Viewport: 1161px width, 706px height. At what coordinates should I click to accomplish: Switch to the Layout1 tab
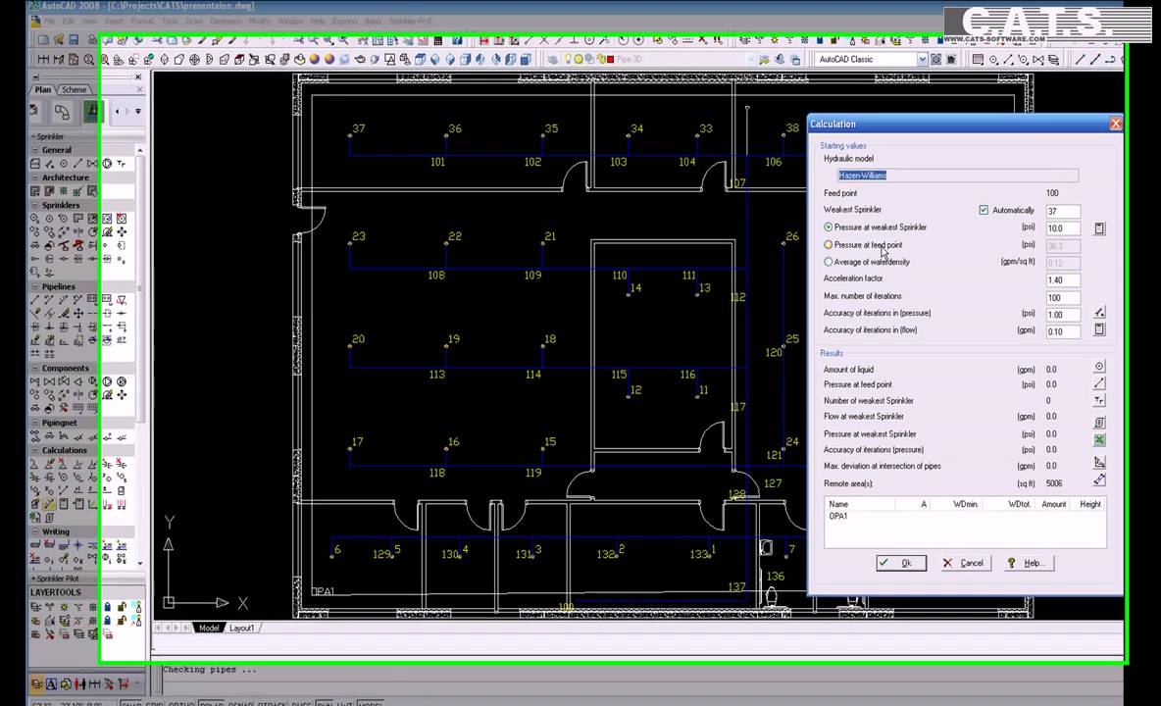click(241, 628)
